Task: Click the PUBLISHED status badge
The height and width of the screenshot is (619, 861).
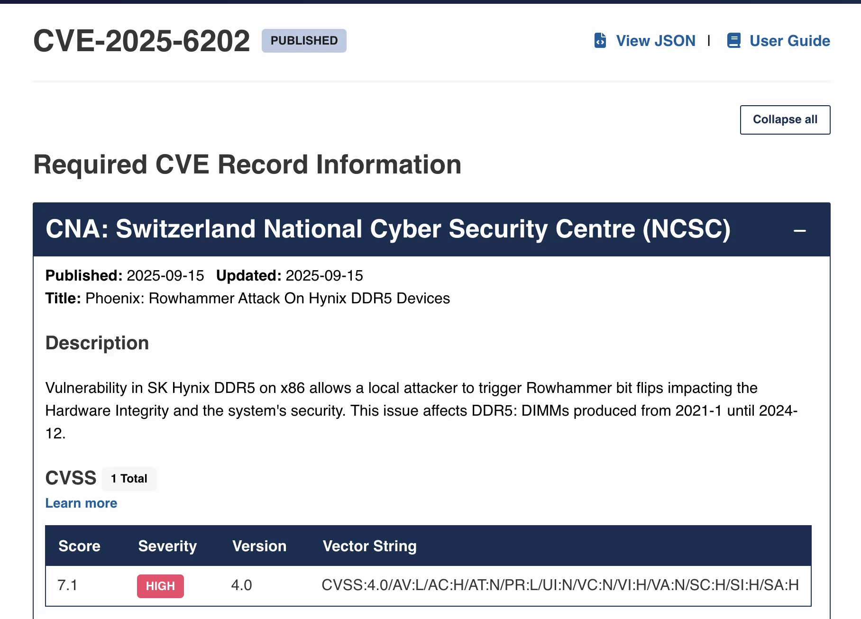Action: 304,41
